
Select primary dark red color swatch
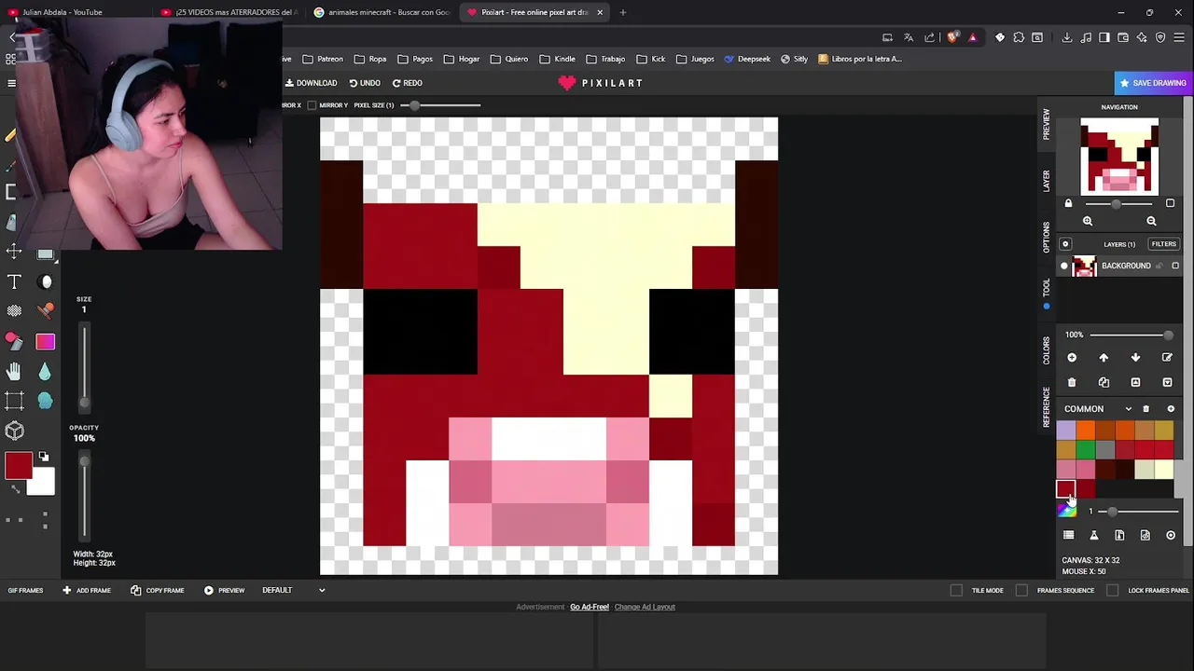(x=19, y=466)
